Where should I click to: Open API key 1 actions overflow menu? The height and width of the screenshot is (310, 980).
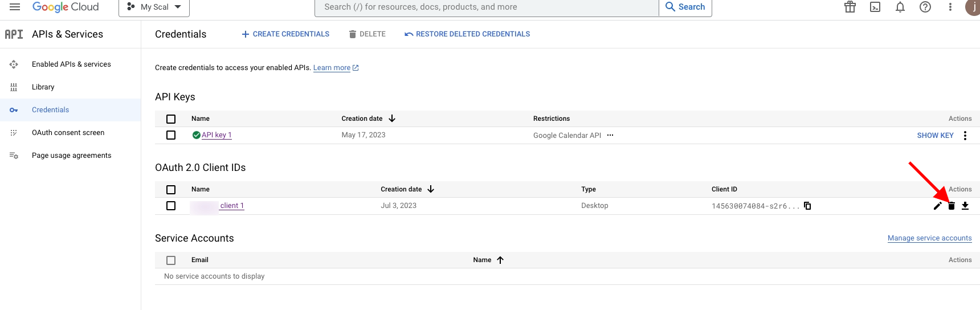(x=965, y=136)
